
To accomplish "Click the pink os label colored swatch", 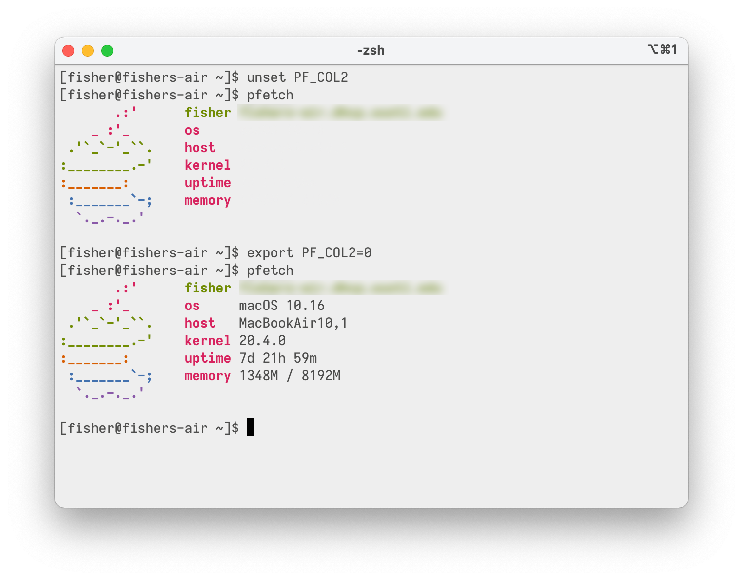I will click(192, 306).
